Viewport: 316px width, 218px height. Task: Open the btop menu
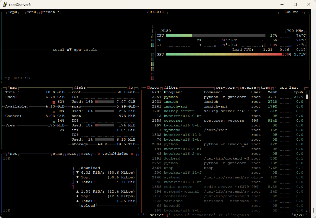pos(31,12)
